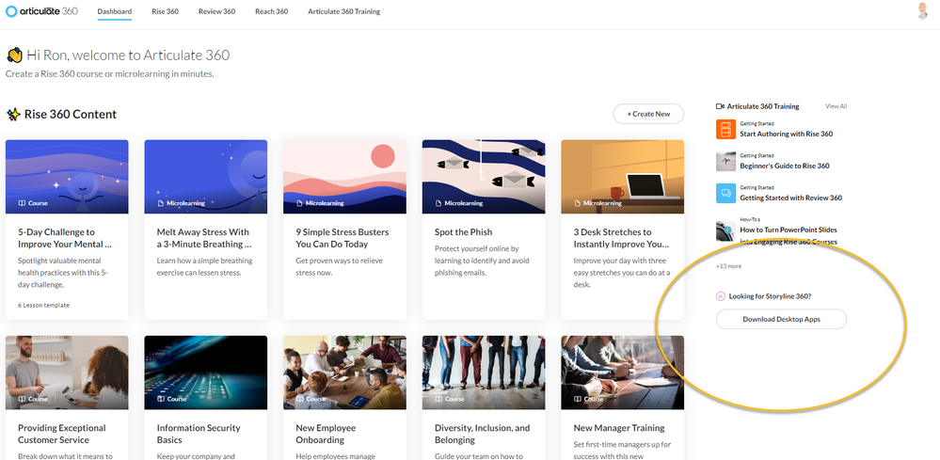Open New Employee Onboarding thumbnail
The width and height of the screenshot is (940, 460).
(x=344, y=373)
